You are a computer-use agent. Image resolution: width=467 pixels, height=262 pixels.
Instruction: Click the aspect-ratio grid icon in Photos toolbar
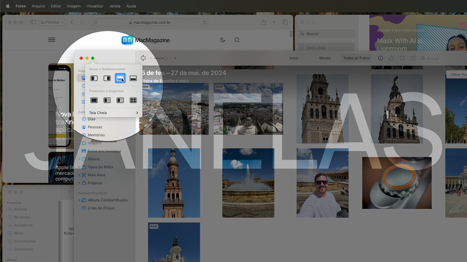tap(143, 58)
